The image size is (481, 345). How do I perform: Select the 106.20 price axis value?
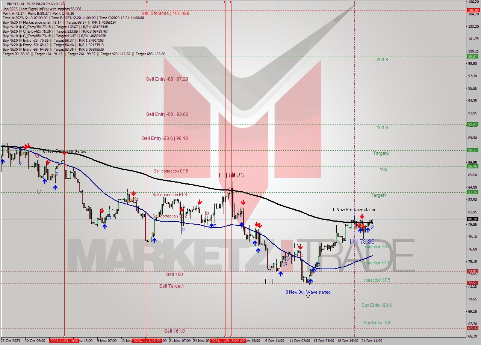(473, 2)
